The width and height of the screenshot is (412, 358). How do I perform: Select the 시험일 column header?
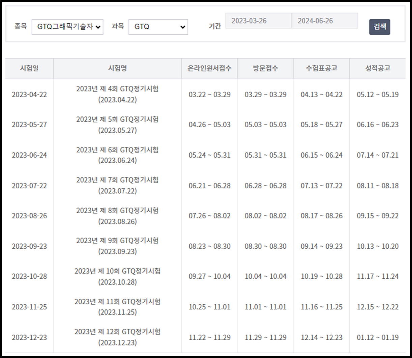(x=29, y=68)
